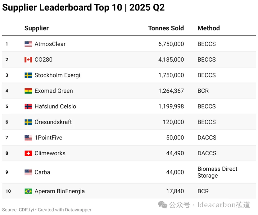258x215 pixels.
Task: Select the AtmosClear supplier name
Action: click(50, 44)
